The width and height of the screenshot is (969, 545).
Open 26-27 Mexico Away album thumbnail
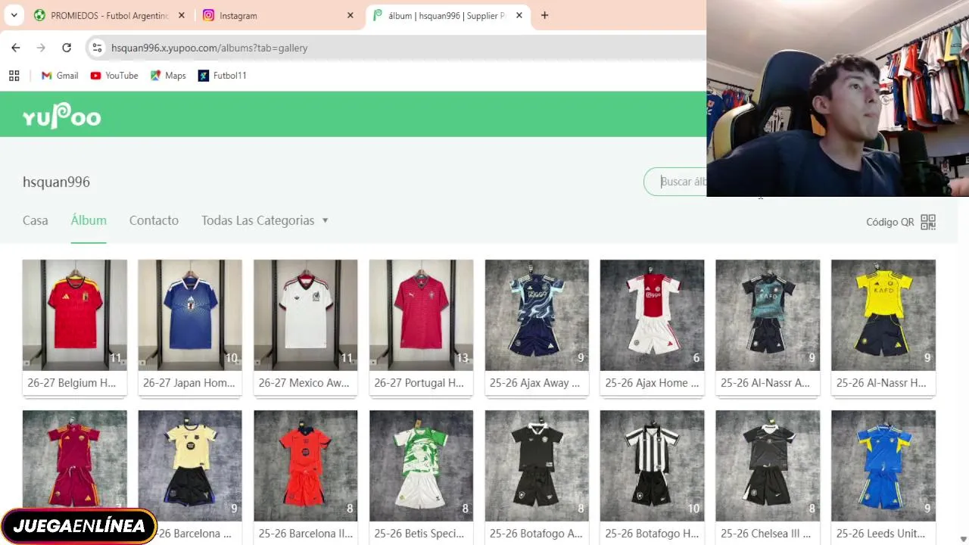(306, 315)
